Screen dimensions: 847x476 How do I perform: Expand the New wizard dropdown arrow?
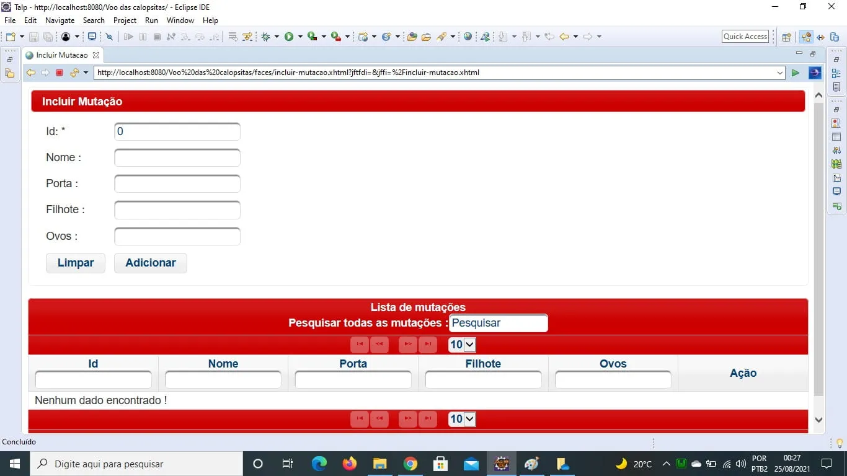[22, 37]
